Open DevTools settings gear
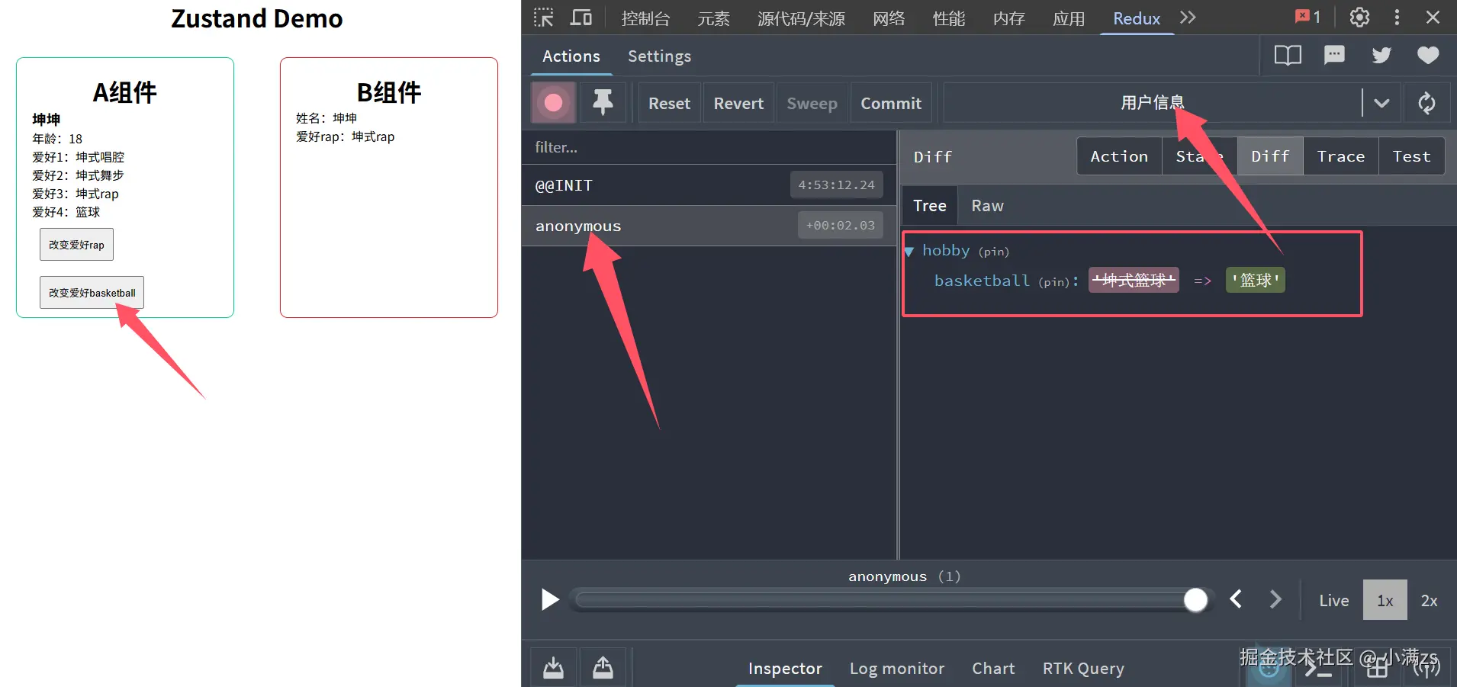This screenshot has width=1457, height=687. 1359,18
